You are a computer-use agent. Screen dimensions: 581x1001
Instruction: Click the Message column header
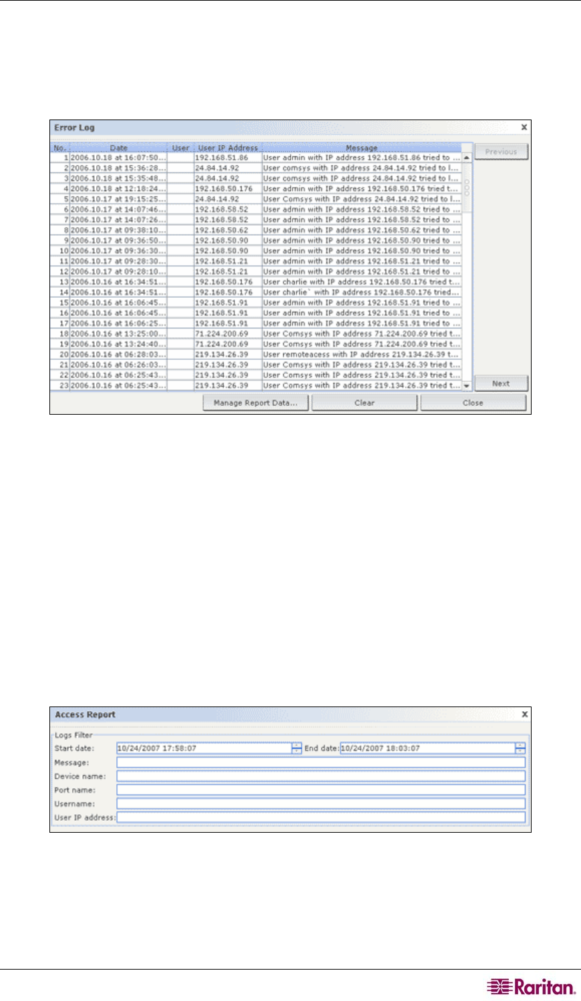pyautogui.click(x=361, y=148)
